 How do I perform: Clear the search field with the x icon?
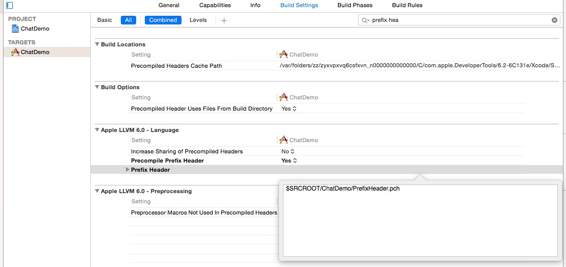click(x=554, y=20)
